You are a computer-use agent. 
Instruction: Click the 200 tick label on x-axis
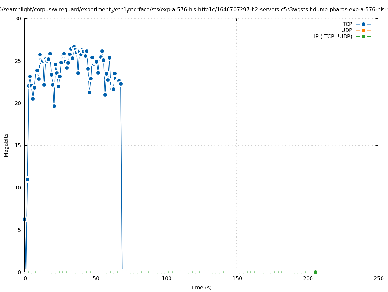tap(308, 279)
